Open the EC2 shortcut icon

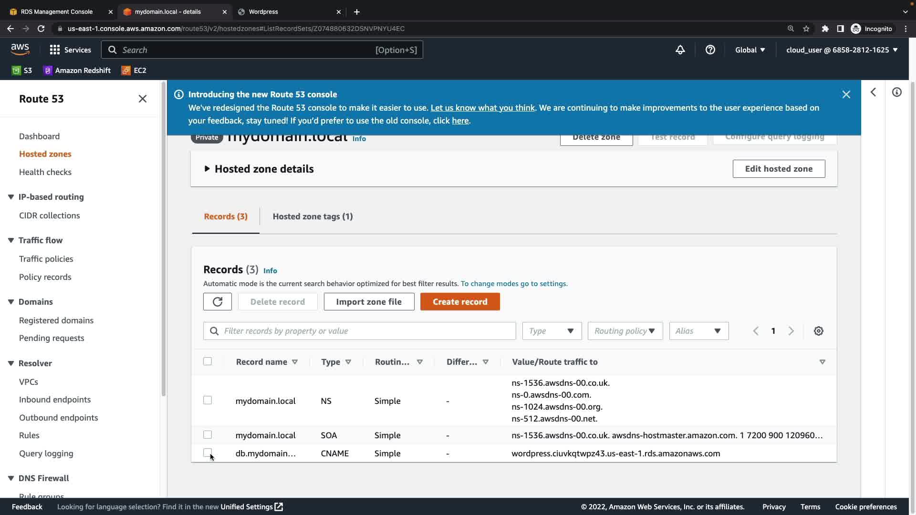click(x=126, y=71)
